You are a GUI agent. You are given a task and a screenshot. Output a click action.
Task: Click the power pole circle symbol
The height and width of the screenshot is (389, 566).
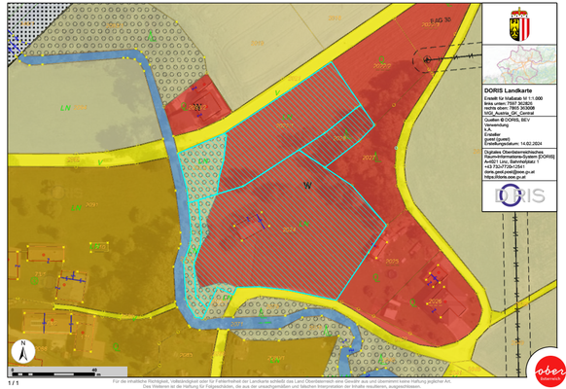click(427, 59)
